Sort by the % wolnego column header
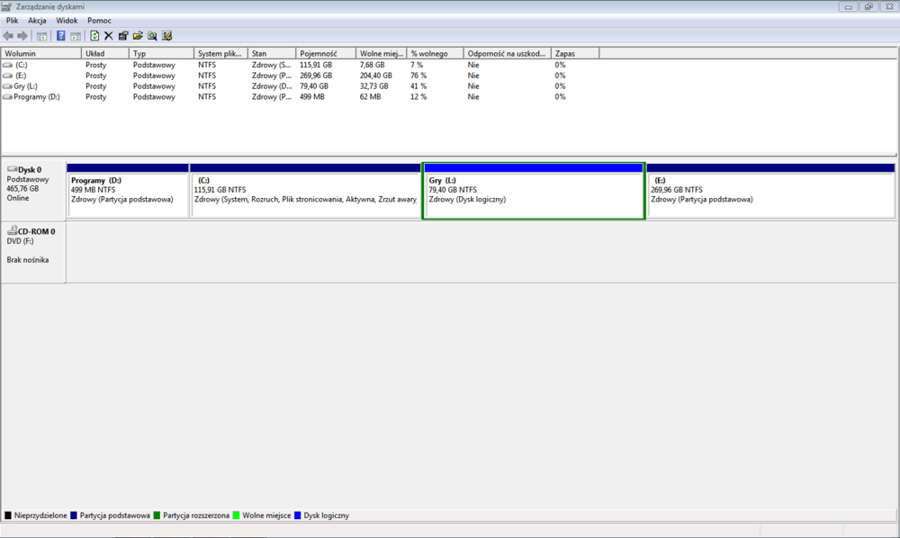900x538 pixels. [435, 53]
